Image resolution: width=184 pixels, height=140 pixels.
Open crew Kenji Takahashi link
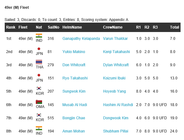116,51
